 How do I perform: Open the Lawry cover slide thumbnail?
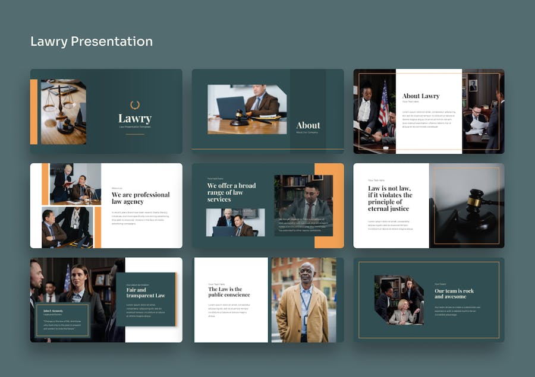tap(106, 111)
